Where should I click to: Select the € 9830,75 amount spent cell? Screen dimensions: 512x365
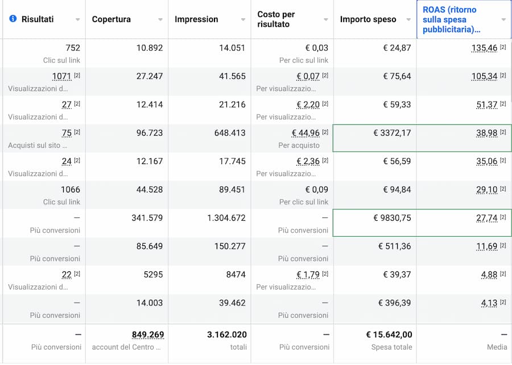click(374, 223)
